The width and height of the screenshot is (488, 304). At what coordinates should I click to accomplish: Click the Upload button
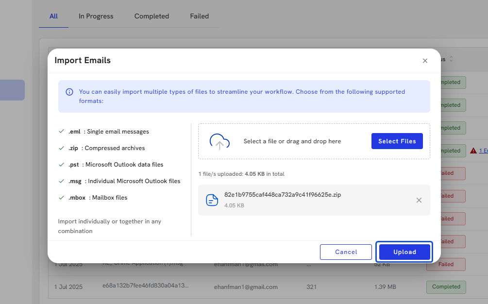coord(404,252)
